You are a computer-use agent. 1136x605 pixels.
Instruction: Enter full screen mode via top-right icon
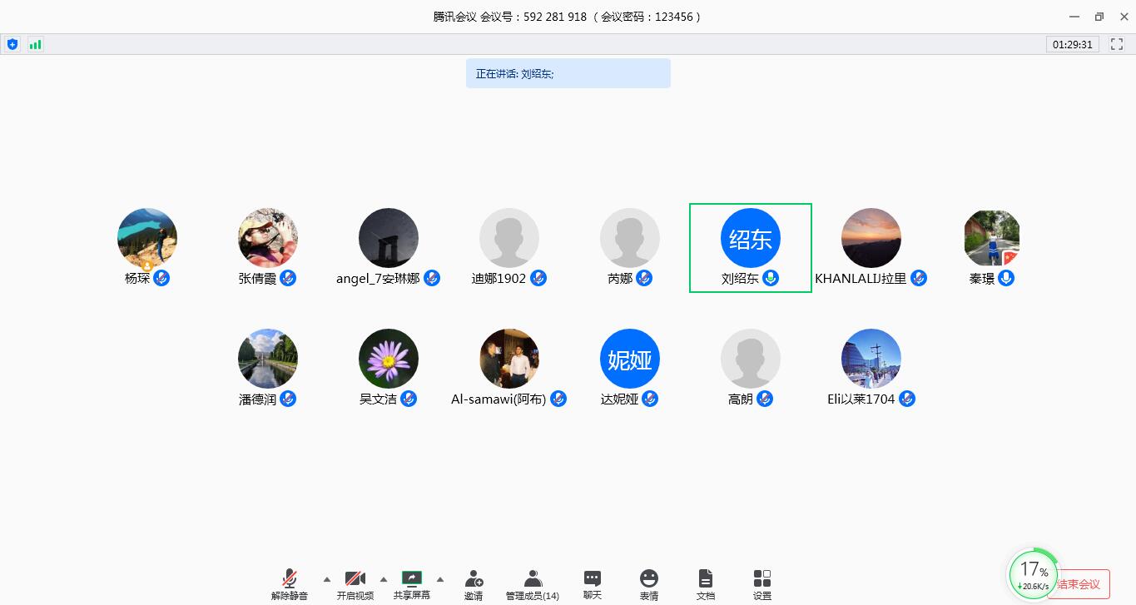pos(1117,44)
